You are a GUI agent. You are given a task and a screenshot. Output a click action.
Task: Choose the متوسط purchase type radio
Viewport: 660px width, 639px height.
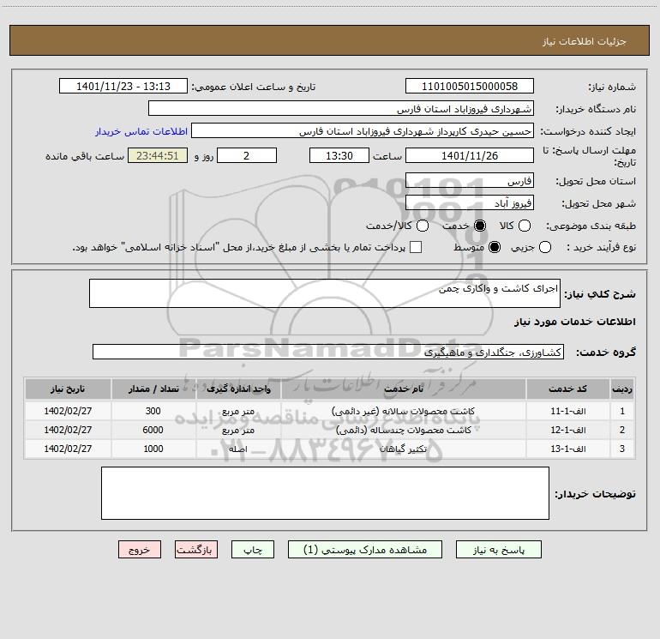(495, 247)
